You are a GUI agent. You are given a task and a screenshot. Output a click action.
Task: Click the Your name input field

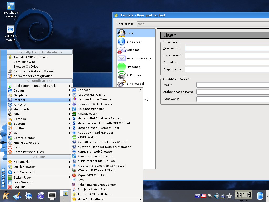pos(227,48)
